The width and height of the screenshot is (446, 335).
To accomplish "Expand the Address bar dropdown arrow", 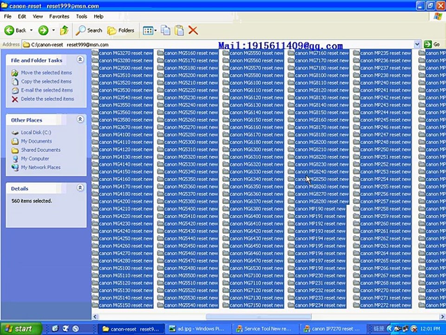I will point(417,45).
